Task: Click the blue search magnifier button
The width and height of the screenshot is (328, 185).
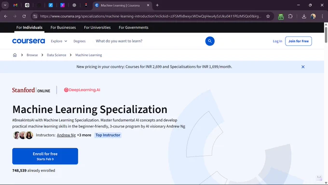Action: [x=210, y=41]
